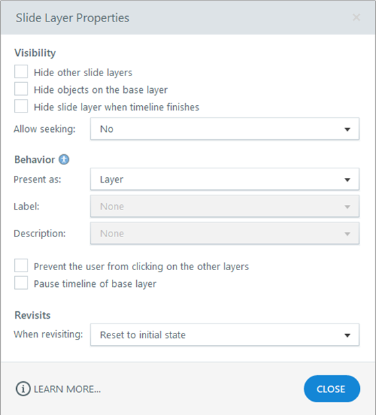376x415 pixels.
Task: Open the Present as combo box showing Layer
Action: (225, 179)
